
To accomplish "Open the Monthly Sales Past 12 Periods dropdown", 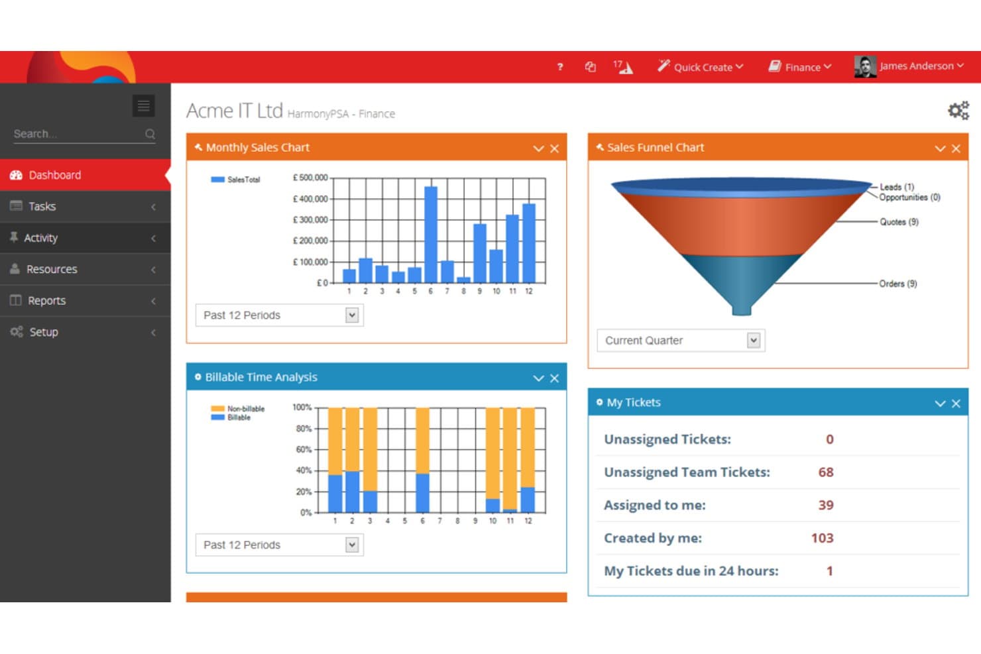I will coord(279,315).
